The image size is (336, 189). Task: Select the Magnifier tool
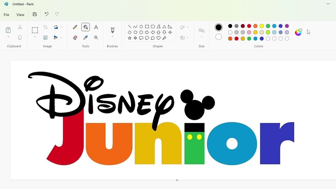click(x=96, y=38)
